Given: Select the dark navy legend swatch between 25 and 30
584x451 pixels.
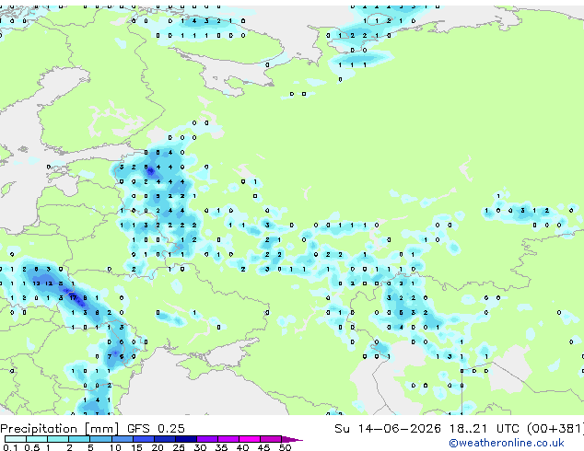Looking at the screenshot, I should pos(186,439).
